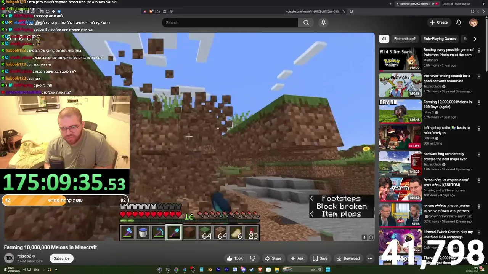
Task: Open ANIITOM Hebrew video thumbnail
Action: [400, 189]
